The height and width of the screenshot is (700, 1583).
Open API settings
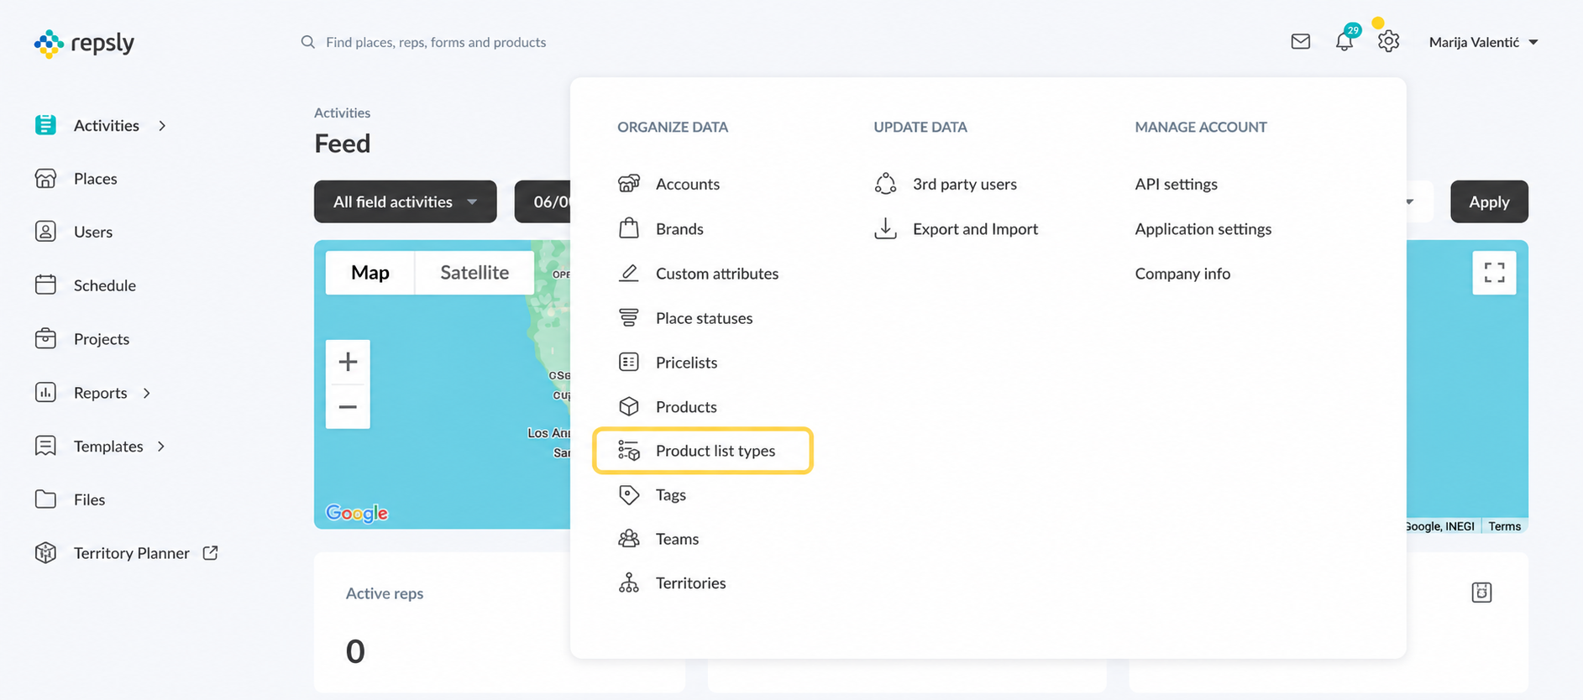click(x=1176, y=184)
